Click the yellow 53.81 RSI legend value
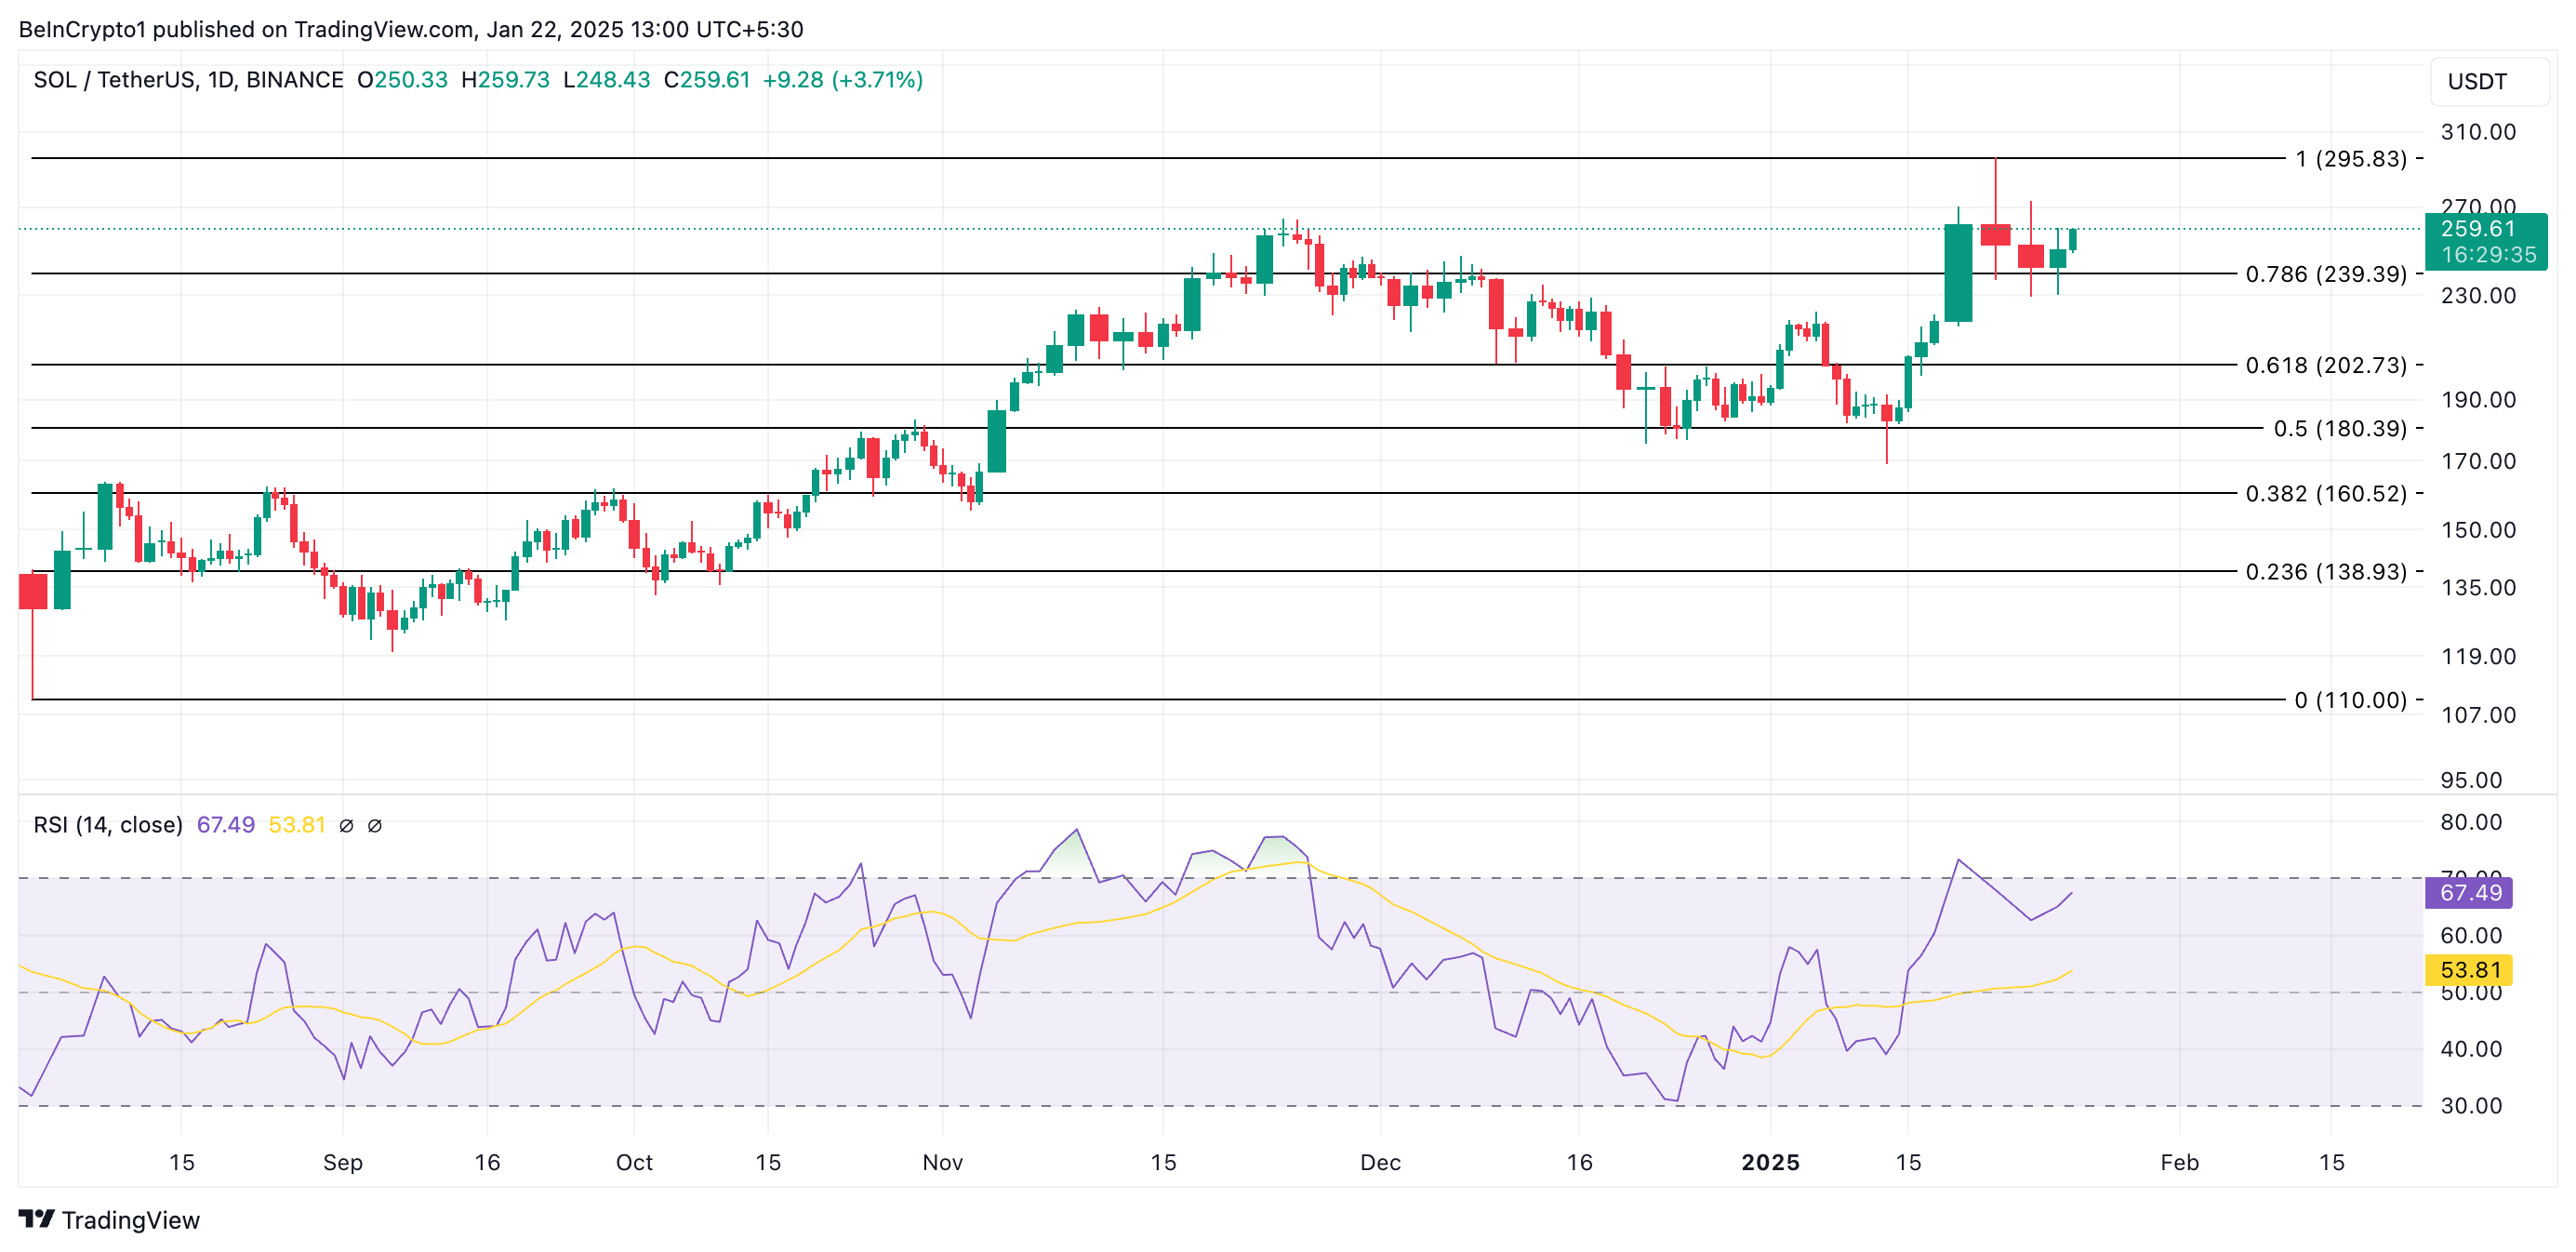The height and width of the screenshot is (1252, 2576). (x=297, y=825)
